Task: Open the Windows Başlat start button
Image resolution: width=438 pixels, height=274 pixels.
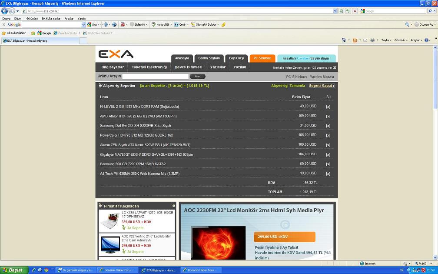Action: (14, 270)
